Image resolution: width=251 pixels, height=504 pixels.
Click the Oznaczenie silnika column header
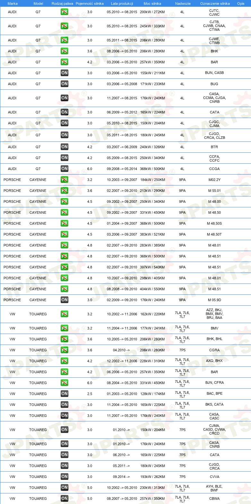coord(215,4)
